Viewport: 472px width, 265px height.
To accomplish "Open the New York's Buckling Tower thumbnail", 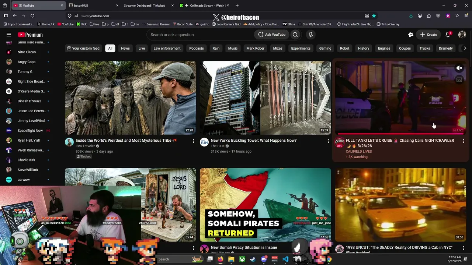I will click(265, 98).
